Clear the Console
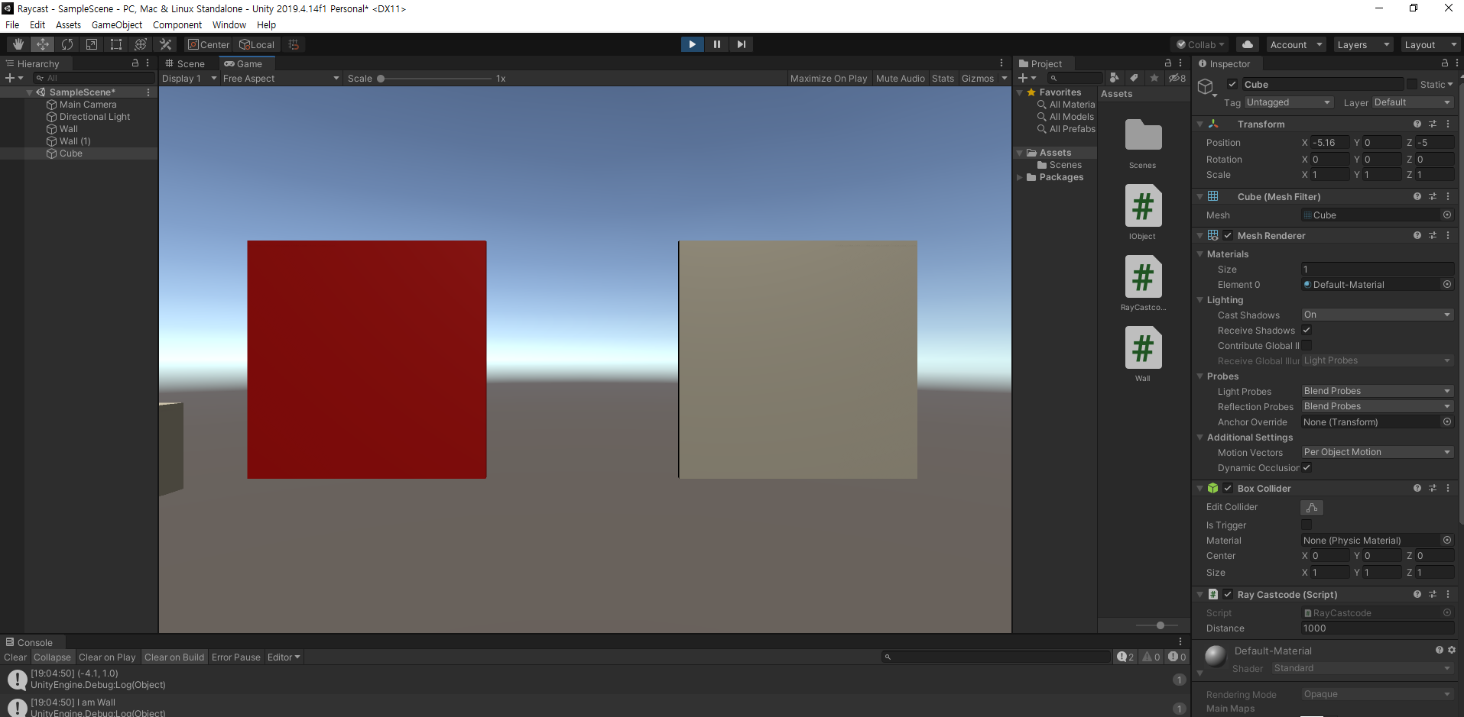 coord(15,657)
